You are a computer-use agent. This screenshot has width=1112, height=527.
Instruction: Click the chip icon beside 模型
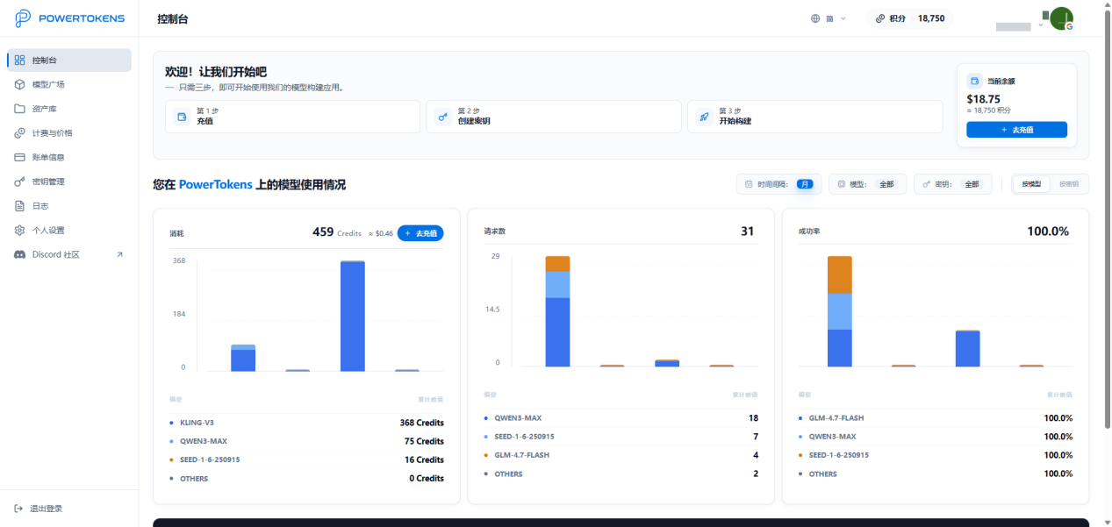coord(841,184)
